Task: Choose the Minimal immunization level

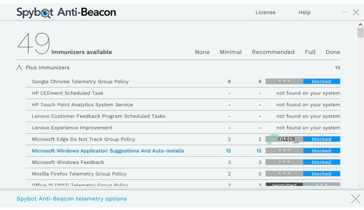Action: tap(231, 52)
